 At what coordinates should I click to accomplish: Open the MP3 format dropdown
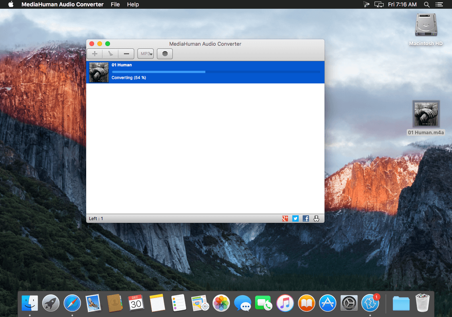(x=146, y=54)
